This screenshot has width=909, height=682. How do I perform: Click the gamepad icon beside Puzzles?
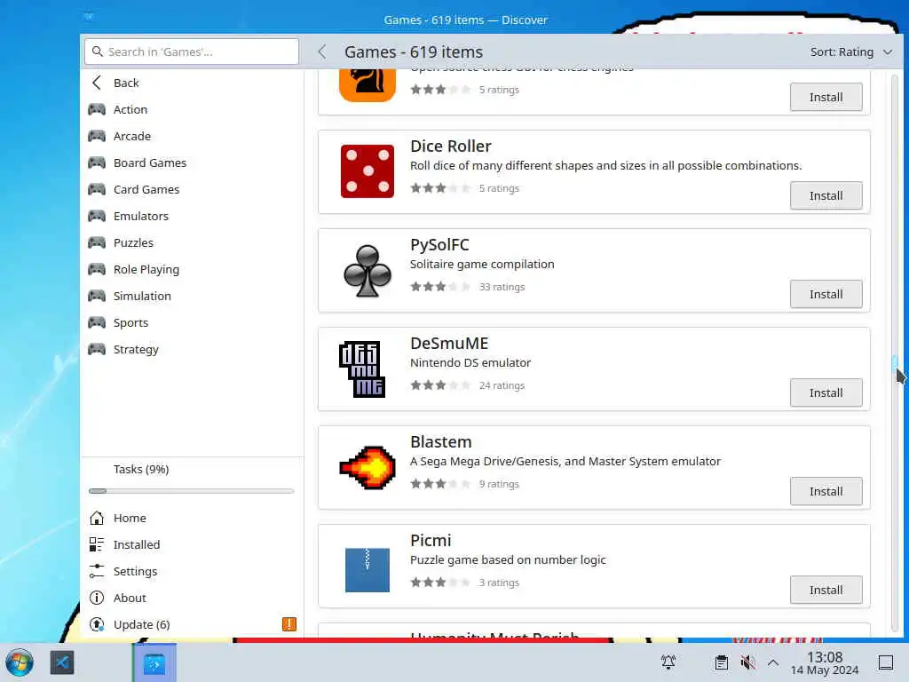tap(97, 243)
